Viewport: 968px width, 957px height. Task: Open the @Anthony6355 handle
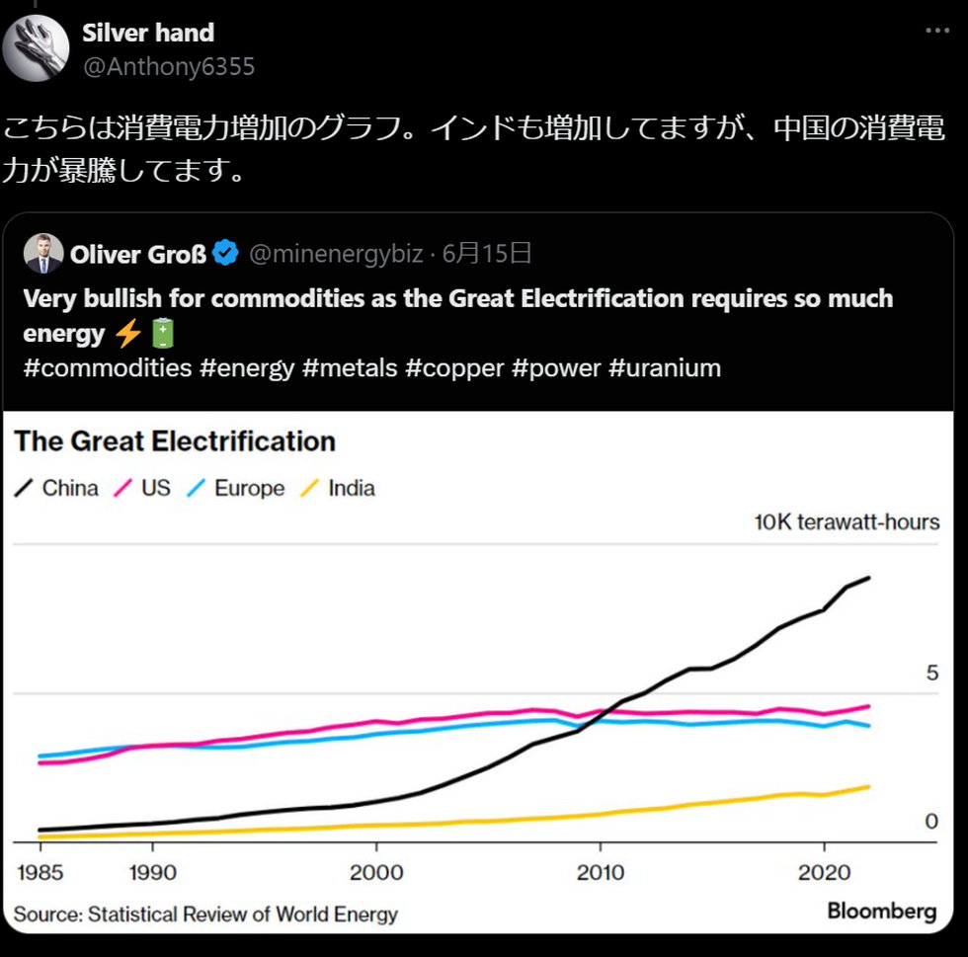(x=168, y=66)
